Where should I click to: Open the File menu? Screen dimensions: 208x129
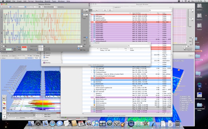pyautogui.click(x=14, y=1)
